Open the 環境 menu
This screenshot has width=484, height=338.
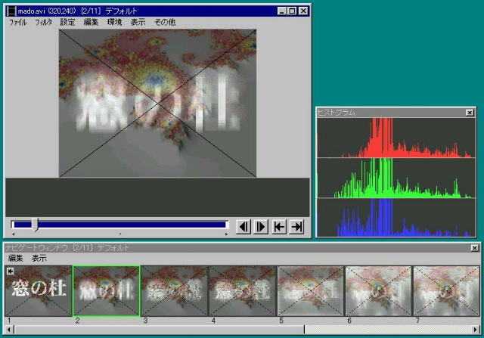(114, 22)
